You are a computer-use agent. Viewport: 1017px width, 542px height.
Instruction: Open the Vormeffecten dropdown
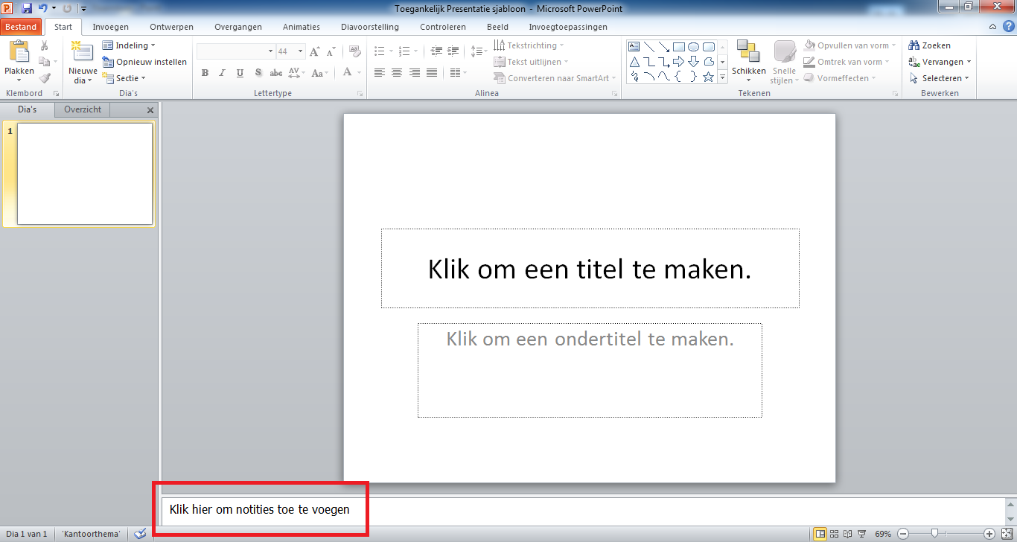839,78
